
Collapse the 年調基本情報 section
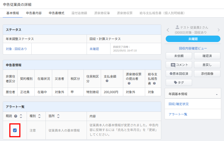pos(193,94)
